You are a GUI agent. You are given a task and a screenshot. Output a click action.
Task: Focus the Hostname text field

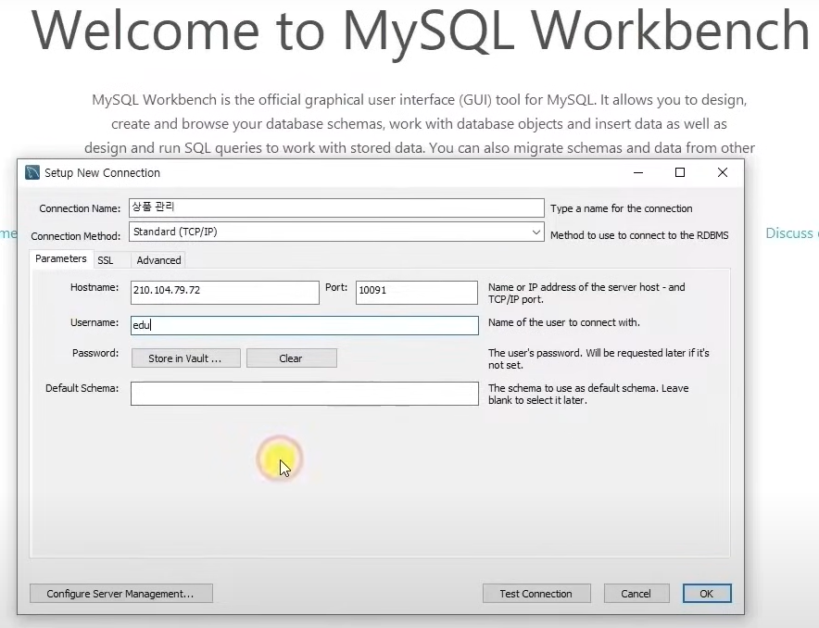(224, 293)
